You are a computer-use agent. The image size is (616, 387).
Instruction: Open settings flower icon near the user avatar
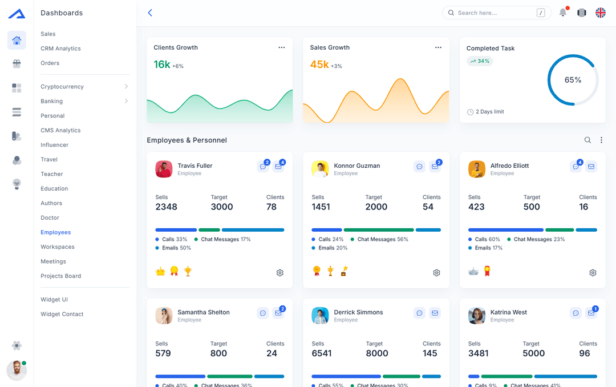click(17, 346)
